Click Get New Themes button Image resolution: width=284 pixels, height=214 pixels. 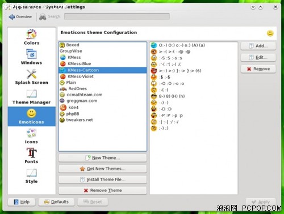[x=103, y=169]
